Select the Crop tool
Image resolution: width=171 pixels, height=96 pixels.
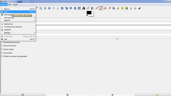pos(58,8)
